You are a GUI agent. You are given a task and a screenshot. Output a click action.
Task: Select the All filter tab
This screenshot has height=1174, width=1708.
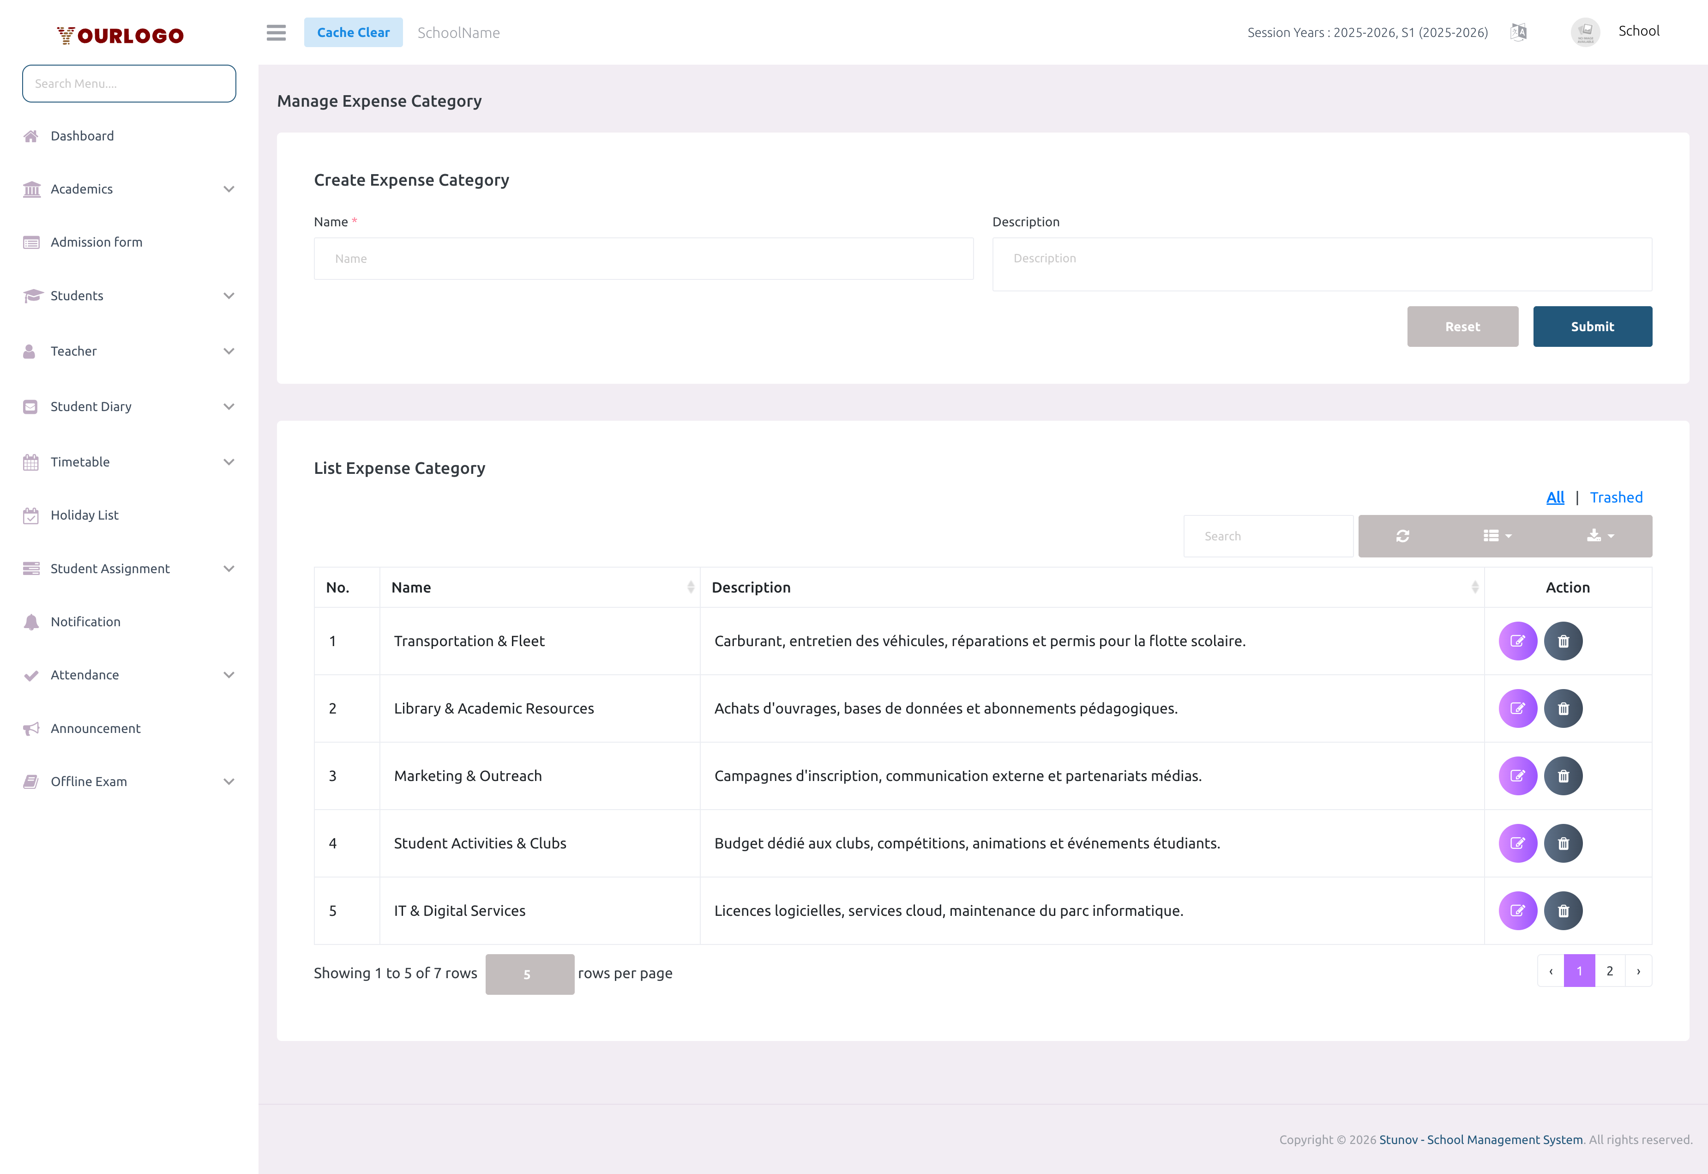coord(1555,497)
